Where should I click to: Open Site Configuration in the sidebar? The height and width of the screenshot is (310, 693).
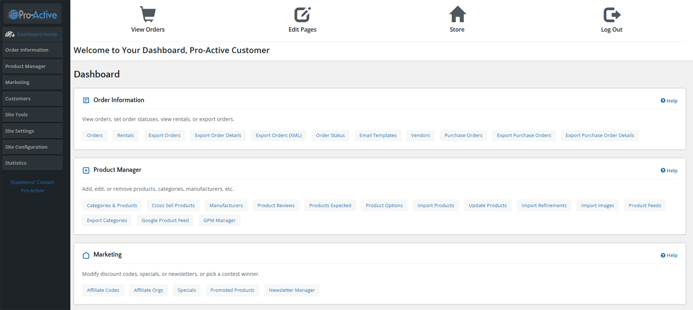pyautogui.click(x=32, y=147)
